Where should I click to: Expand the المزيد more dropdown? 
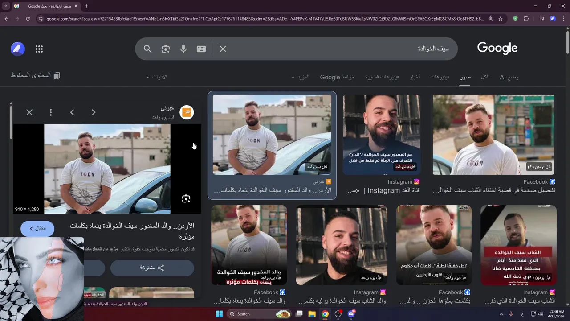pyautogui.click(x=301, y=77)
